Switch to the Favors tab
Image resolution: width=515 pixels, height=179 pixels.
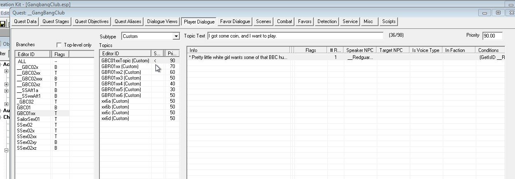click(x=305, y=21)
